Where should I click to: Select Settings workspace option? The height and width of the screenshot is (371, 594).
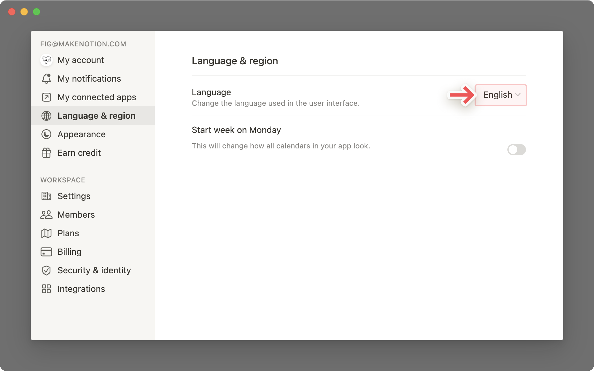[74, 196]
